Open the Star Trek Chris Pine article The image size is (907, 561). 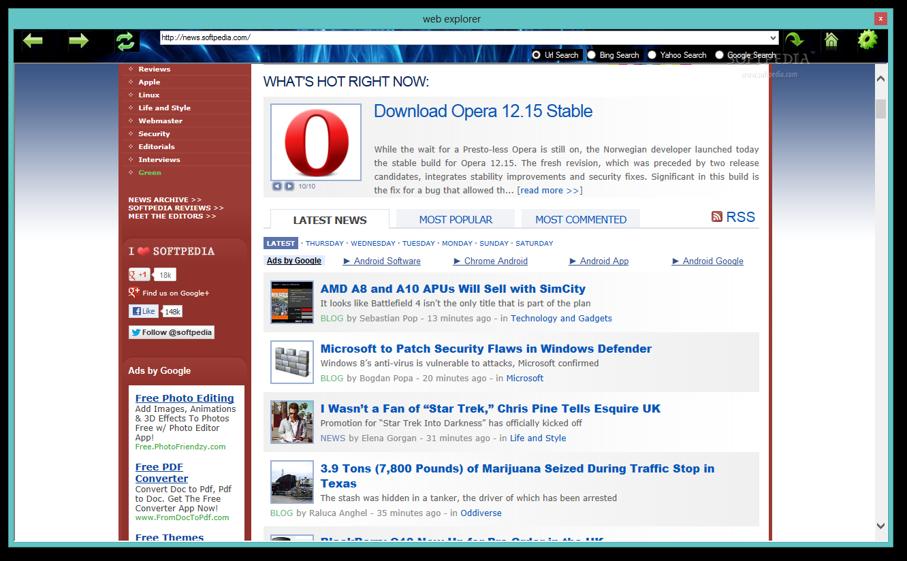490,408
